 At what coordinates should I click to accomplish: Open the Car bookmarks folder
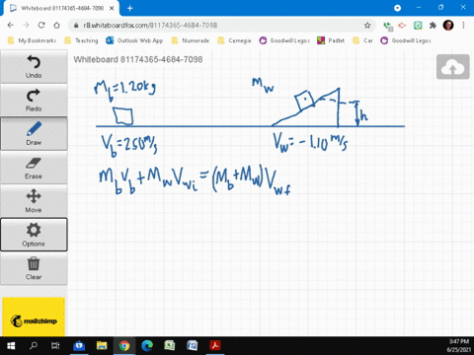click(x=362, y=40)
